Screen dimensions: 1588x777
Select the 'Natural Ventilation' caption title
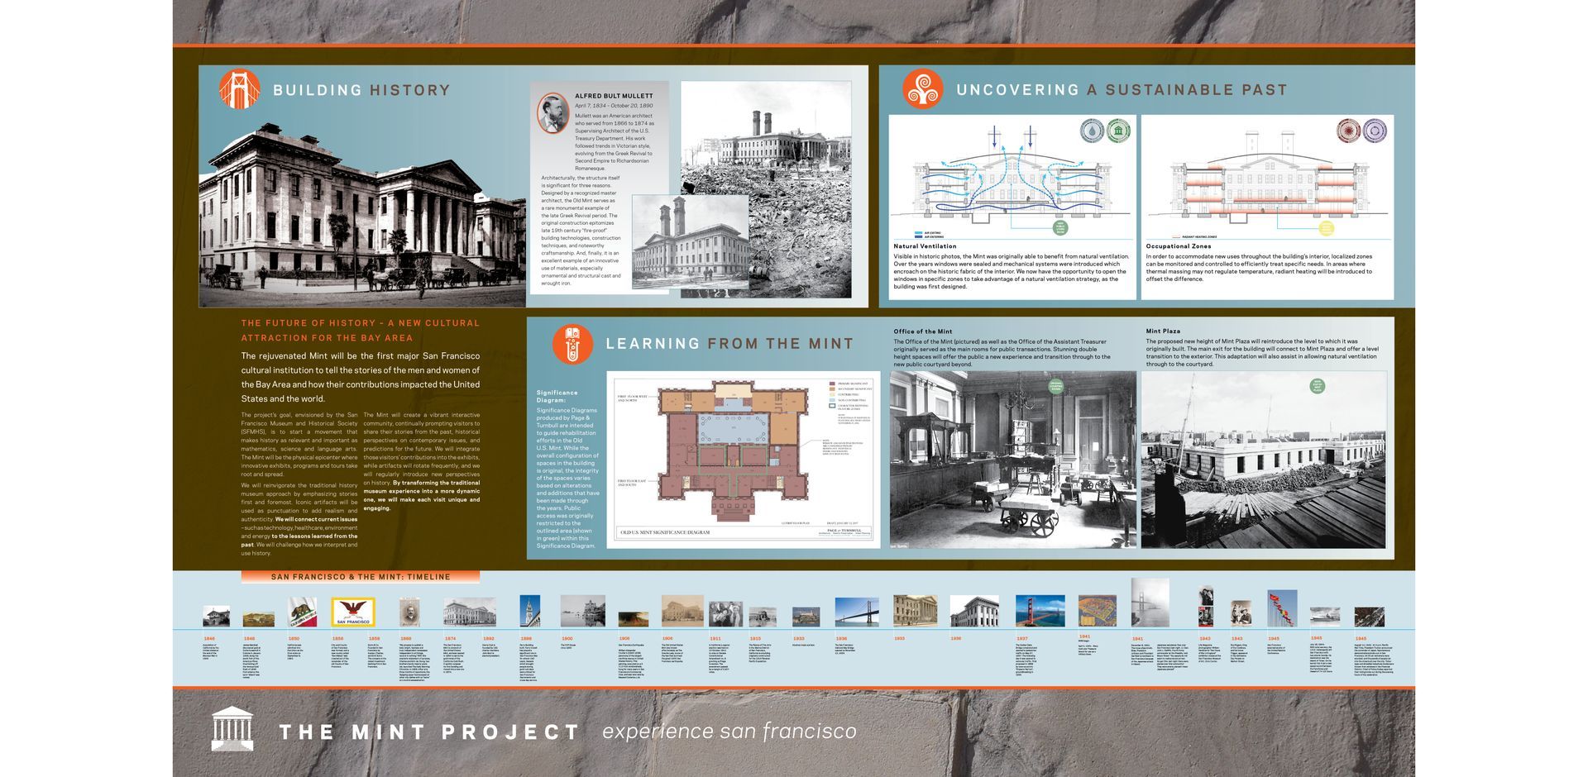coord(925,246)
